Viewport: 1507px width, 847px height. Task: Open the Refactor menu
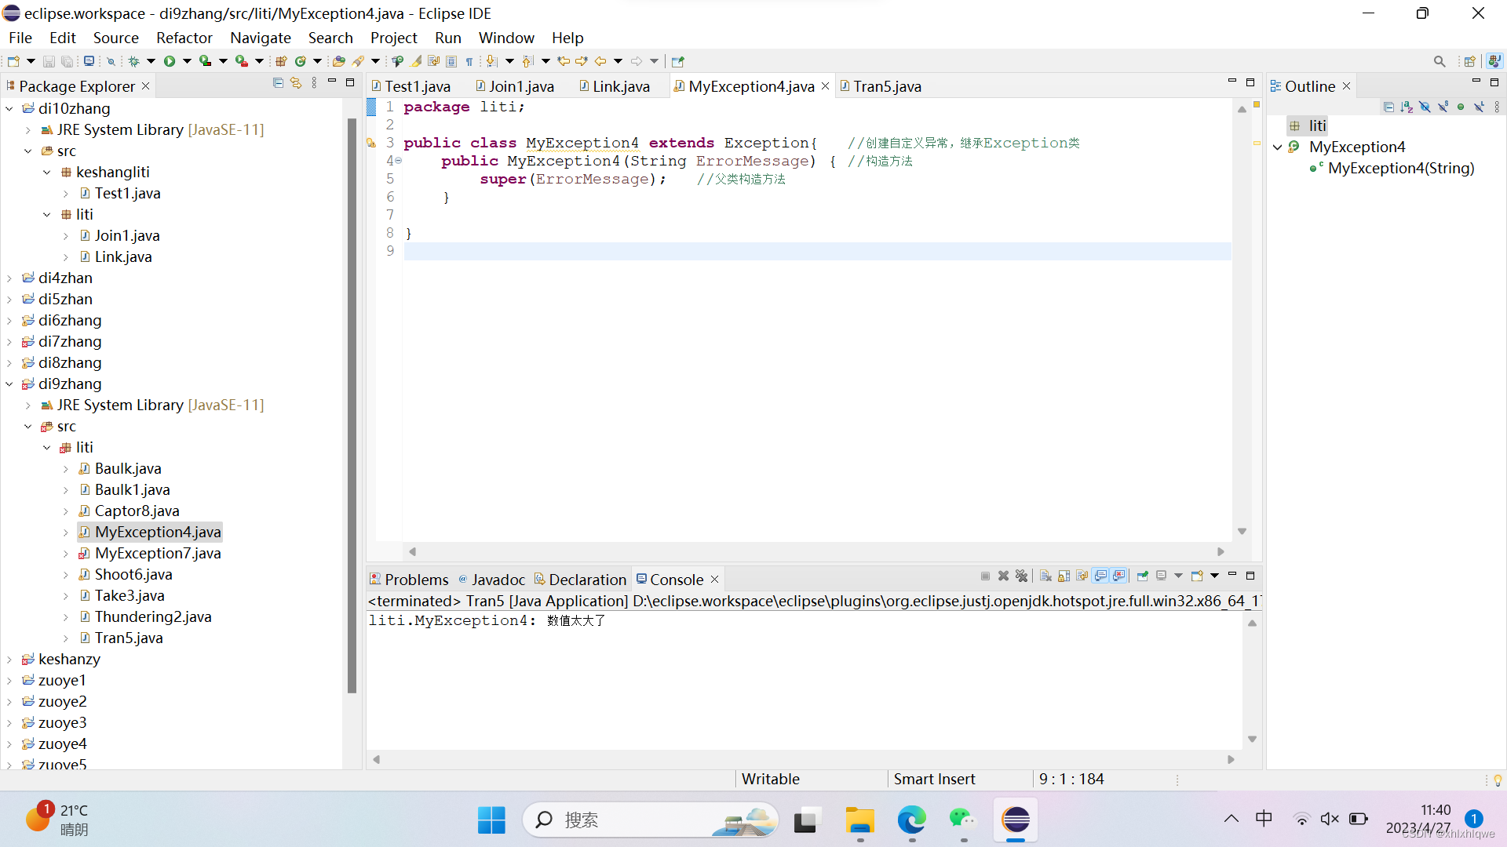184,38
